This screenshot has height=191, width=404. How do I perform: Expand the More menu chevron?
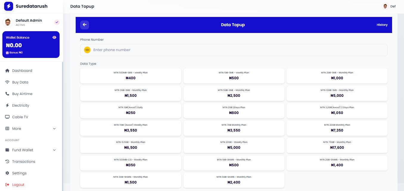[54, 129]
